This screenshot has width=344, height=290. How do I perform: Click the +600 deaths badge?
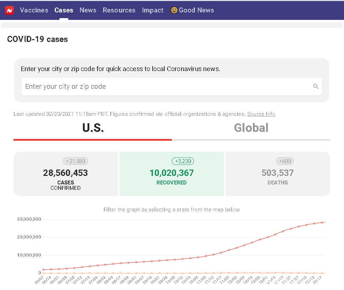[x=285, y=161]
